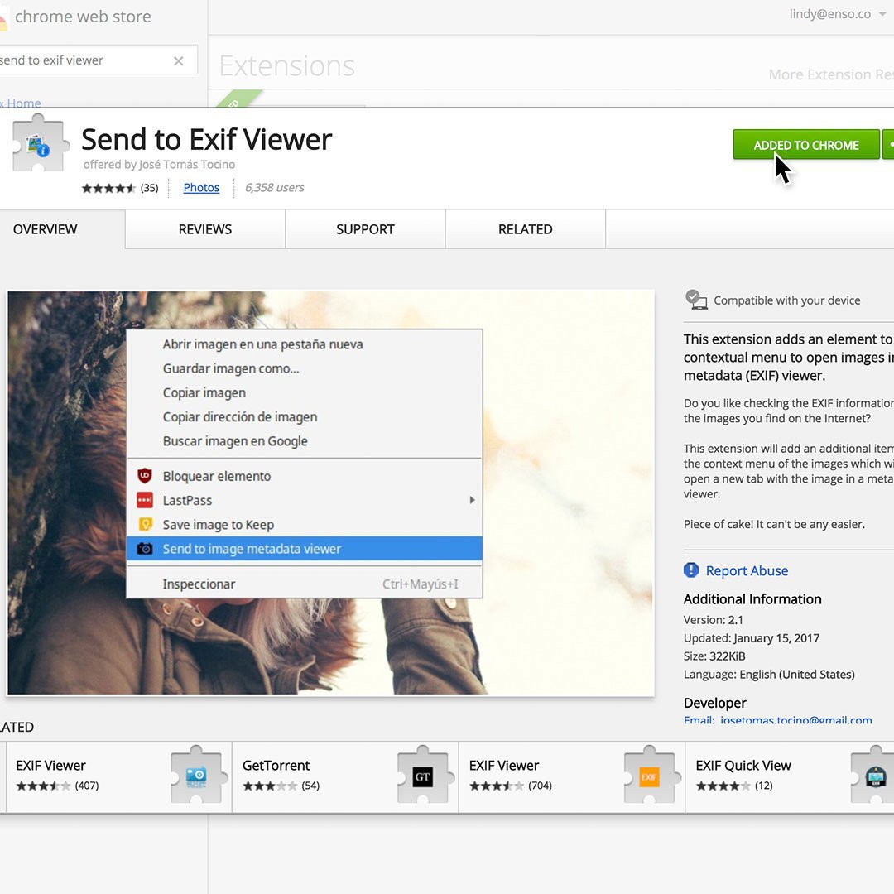Click the EXIF Viewer (704) star rating
This screenshot has width=894, height=894.
[497, 786]
